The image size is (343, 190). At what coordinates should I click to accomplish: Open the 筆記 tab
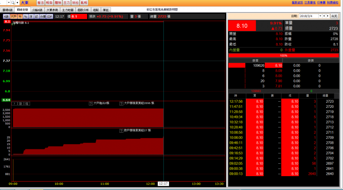point(106,10)
